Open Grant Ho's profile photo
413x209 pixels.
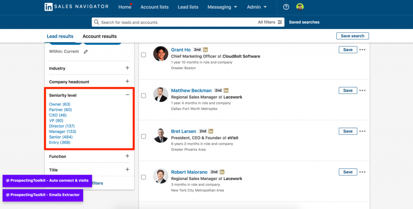click(x=161, y=54)
